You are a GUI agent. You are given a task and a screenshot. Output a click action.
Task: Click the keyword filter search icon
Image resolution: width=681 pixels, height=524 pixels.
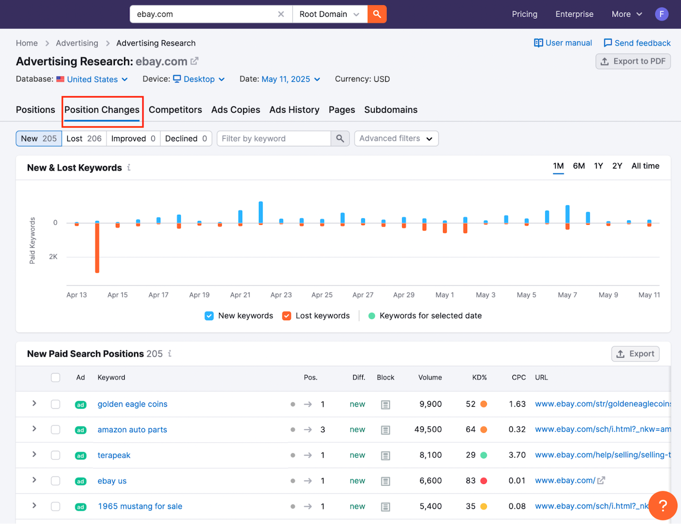pos(340,138)
